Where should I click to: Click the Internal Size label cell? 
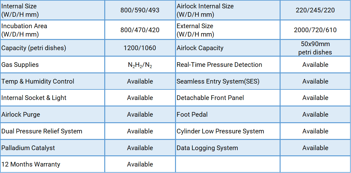[x=52, y=10]
